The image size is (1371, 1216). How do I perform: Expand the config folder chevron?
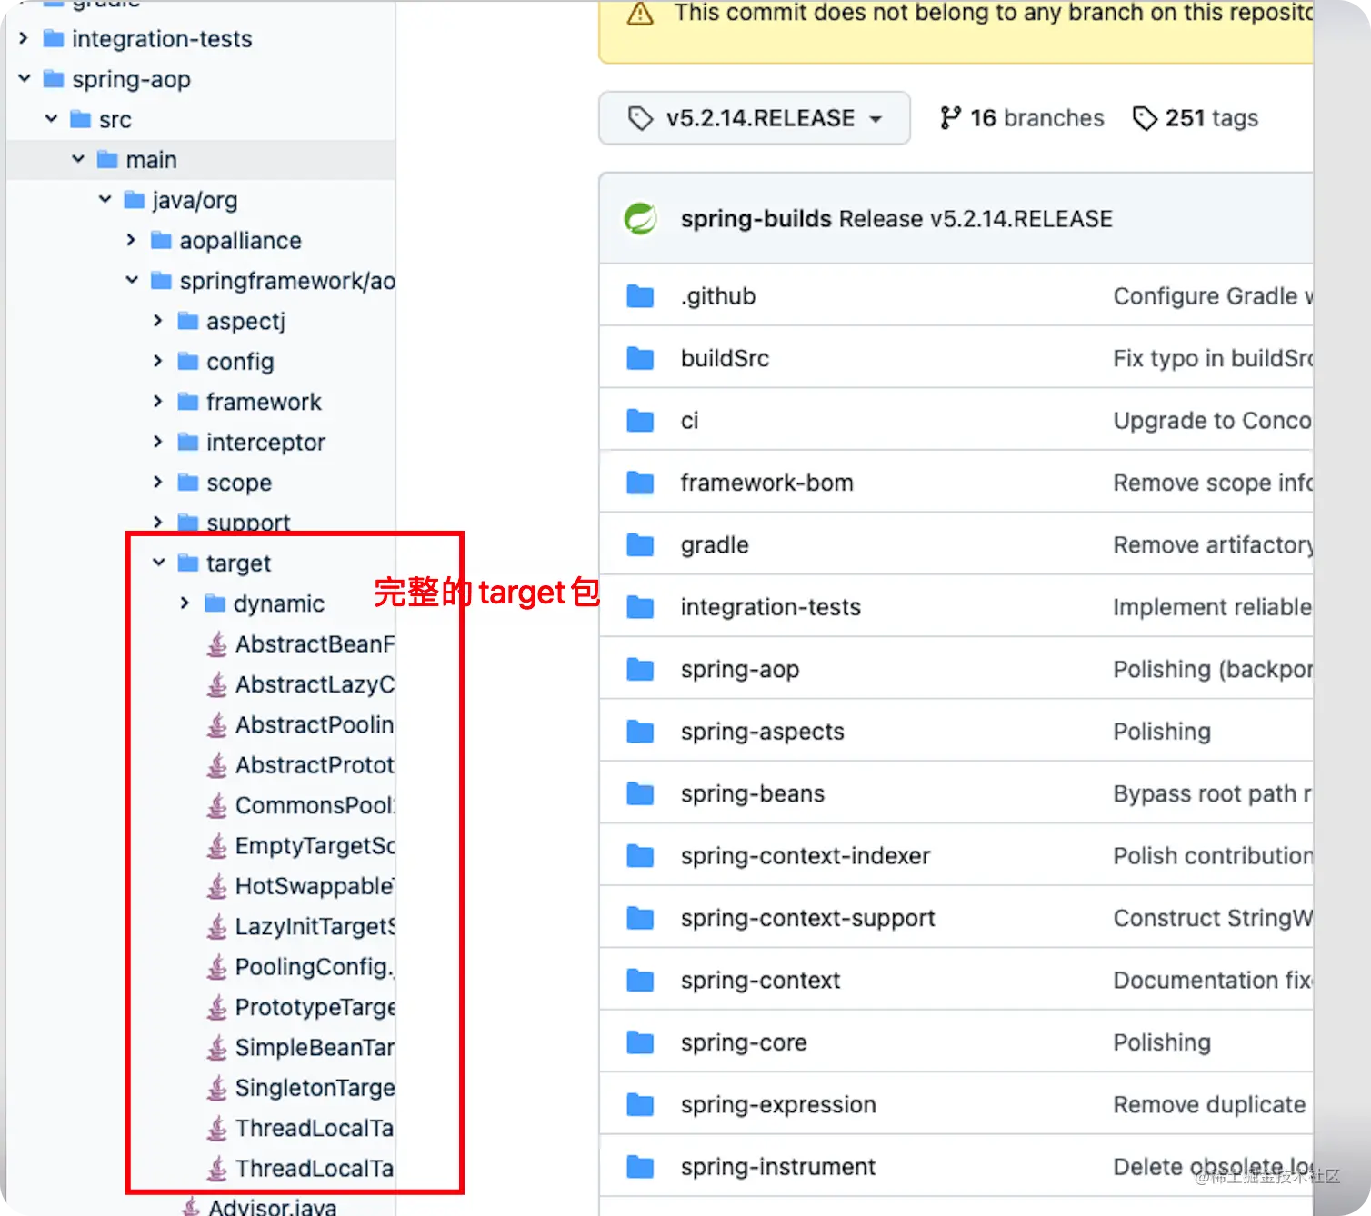click(x=158, y=361)
